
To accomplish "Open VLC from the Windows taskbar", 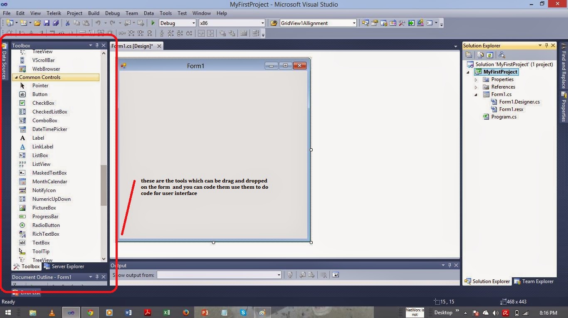I will coord(52,313).
